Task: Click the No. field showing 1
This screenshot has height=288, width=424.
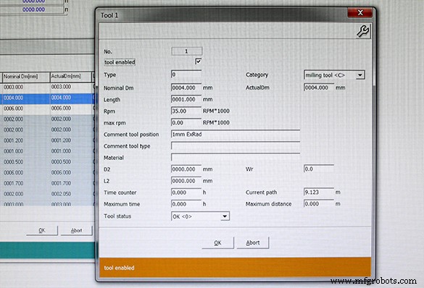Action: (x=186, y=51)
